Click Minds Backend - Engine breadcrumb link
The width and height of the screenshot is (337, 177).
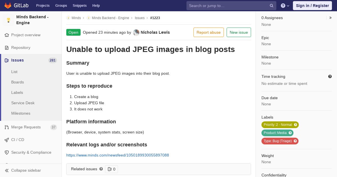(x=110, y=18)
